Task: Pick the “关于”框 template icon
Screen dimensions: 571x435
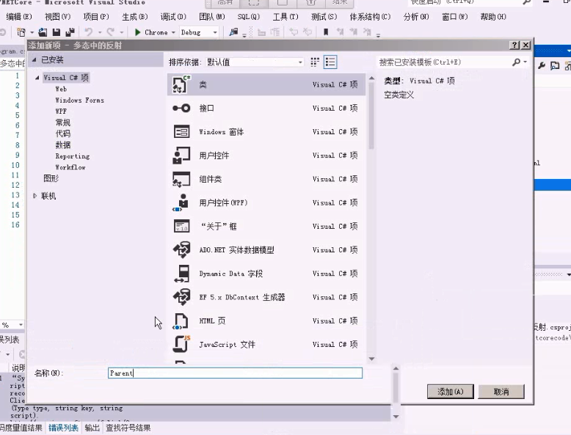Action: (x=181, y=226)
